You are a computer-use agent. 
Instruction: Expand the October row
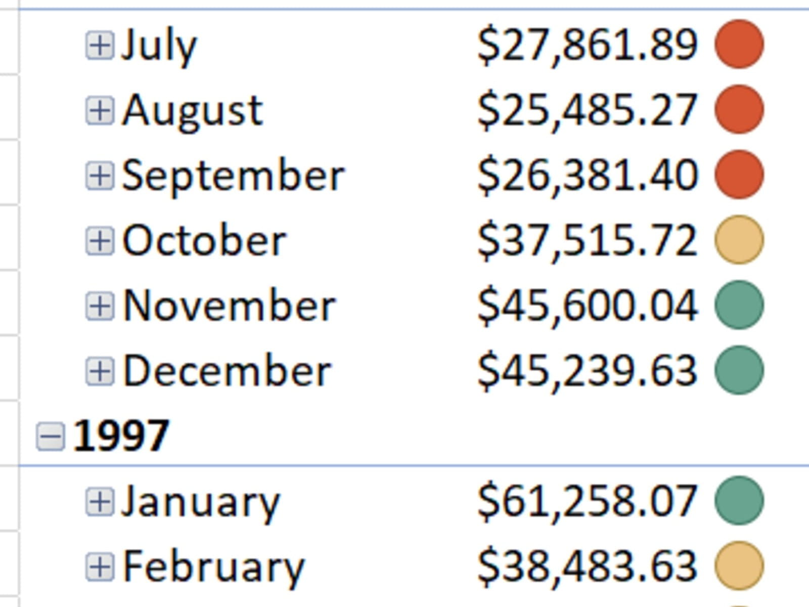tap(99, 240)
